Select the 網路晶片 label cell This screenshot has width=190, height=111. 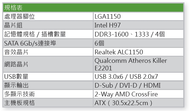point(48,64)
